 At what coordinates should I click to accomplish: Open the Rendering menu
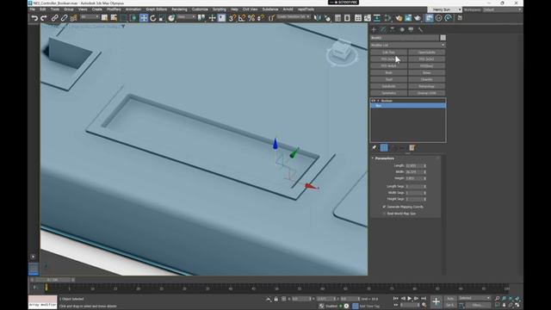pyautogui.click(x=179, y=9)
